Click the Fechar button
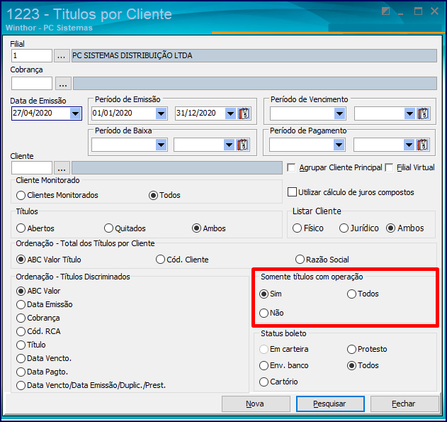The image size is (447, 422). pos(404,404)
